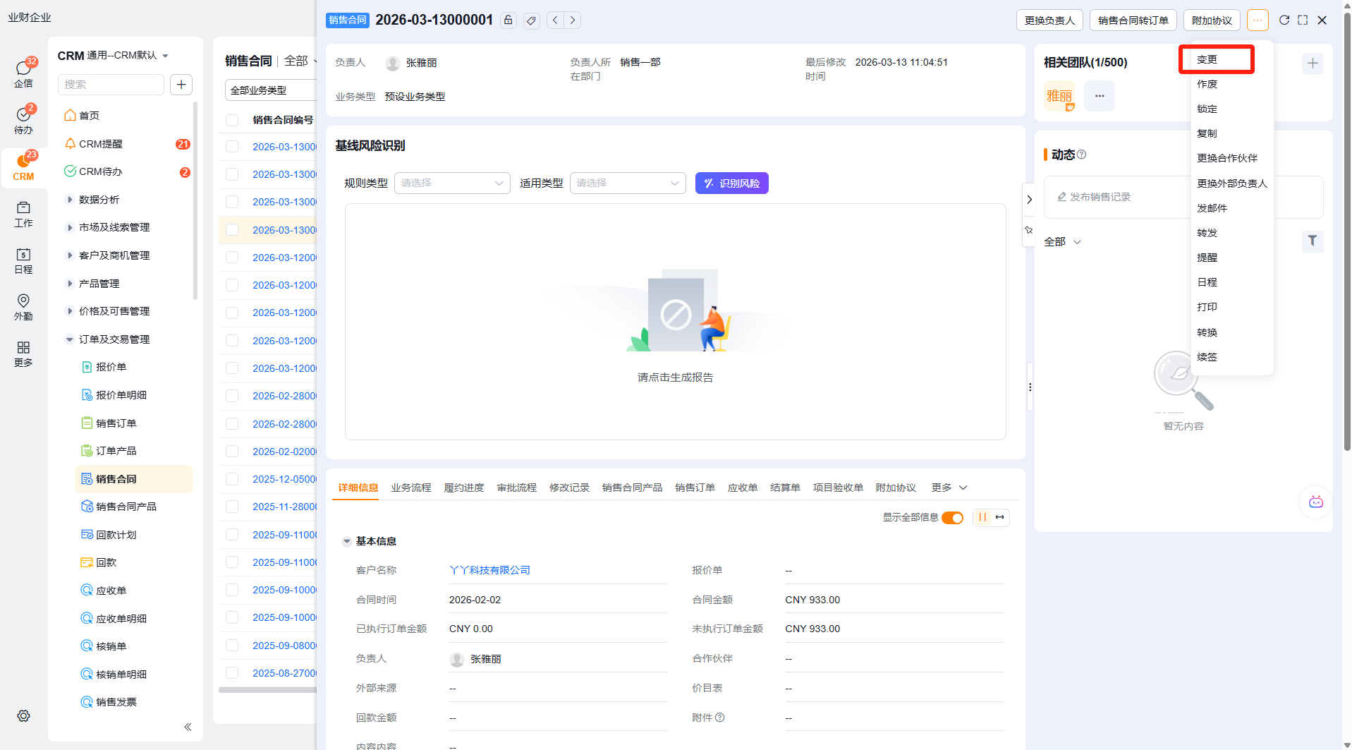Viewport: 1352px width, 750px height.
Task: Open the 适用类型 dropdown
Action: [x=628, y=183]
